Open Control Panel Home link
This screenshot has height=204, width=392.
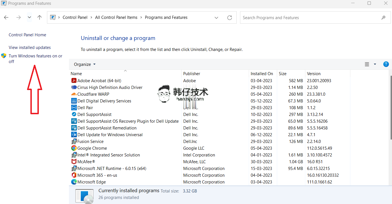(x=27, y=35)
